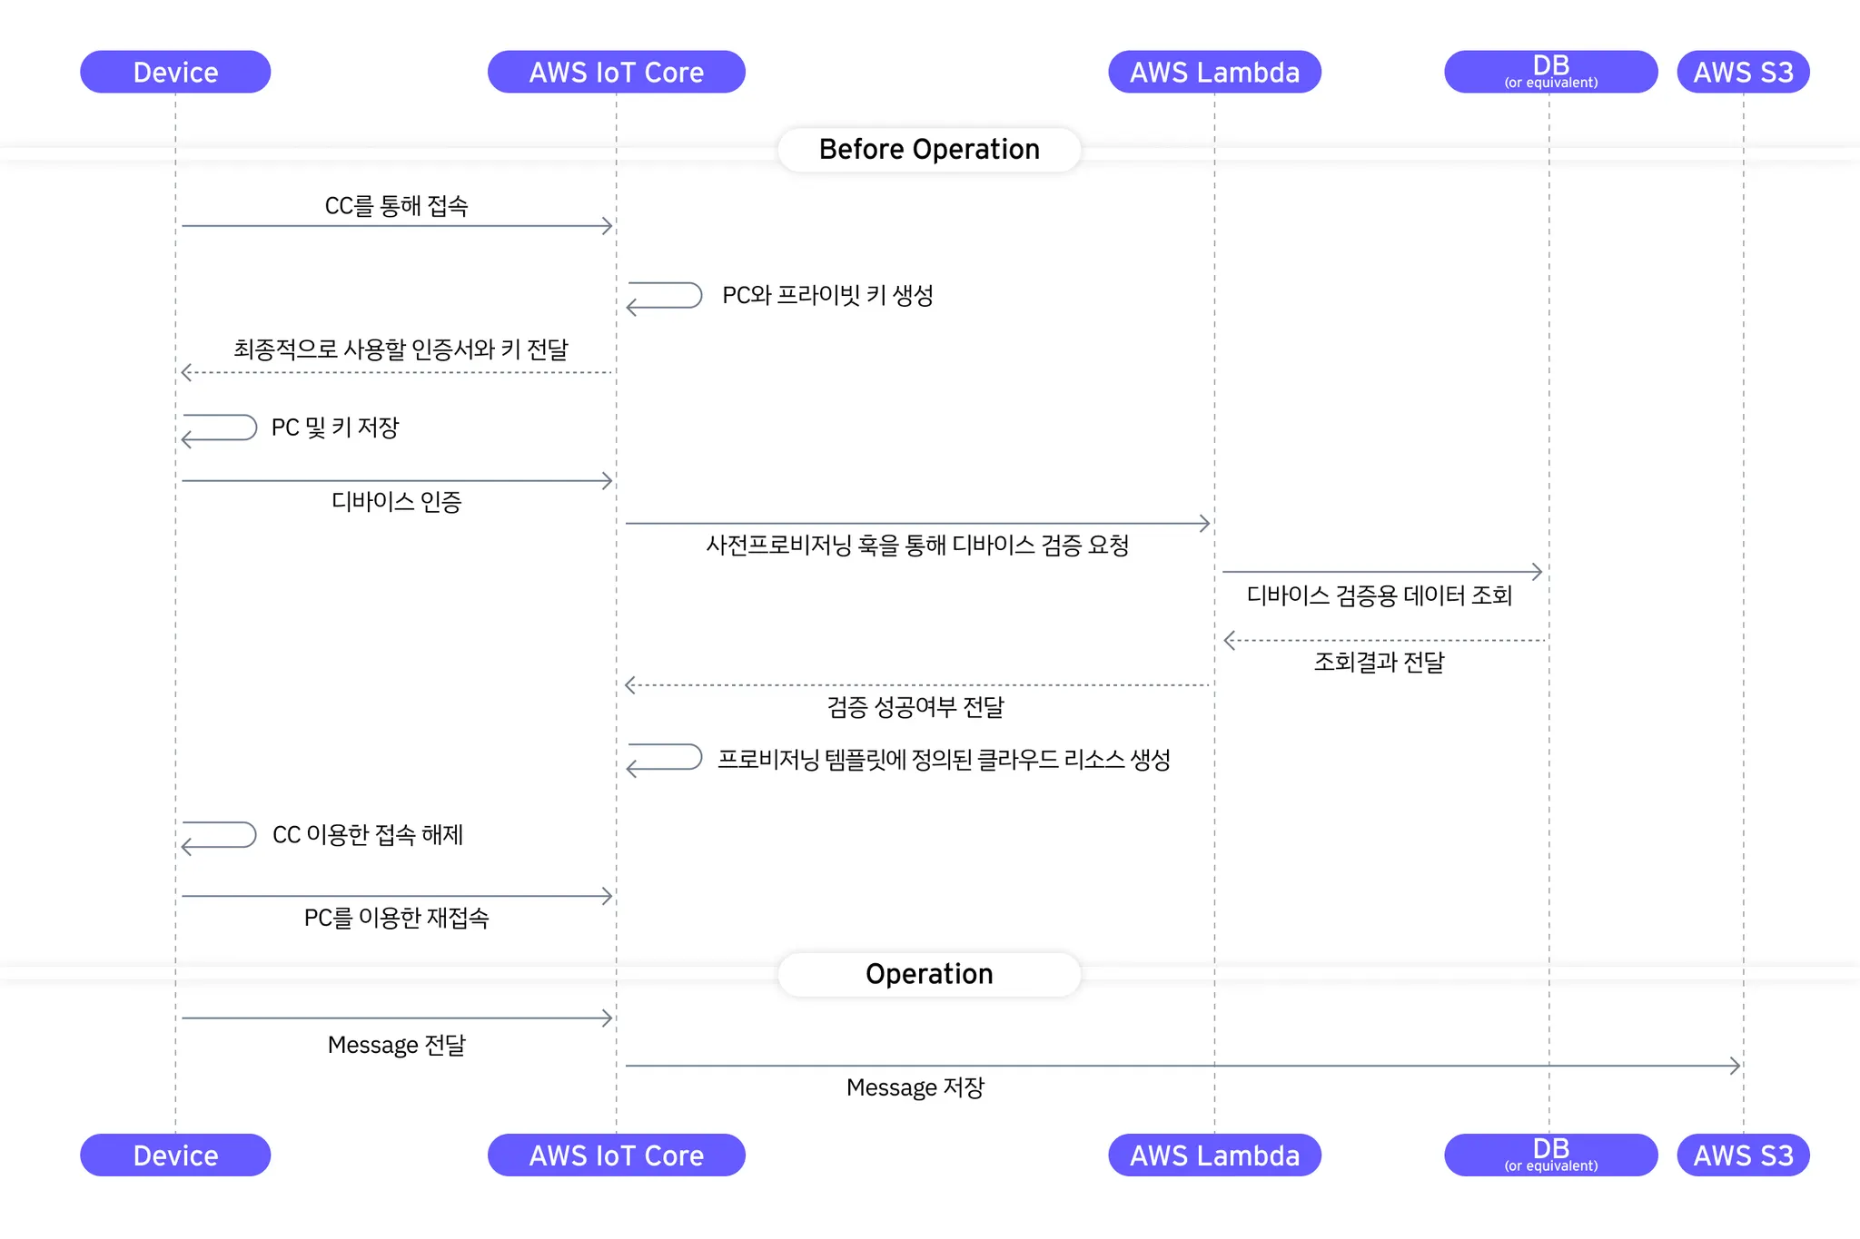
Task: Click the self-loop arrow next to 'PC 및 키 저장'
Action: (x=220, y=428)
